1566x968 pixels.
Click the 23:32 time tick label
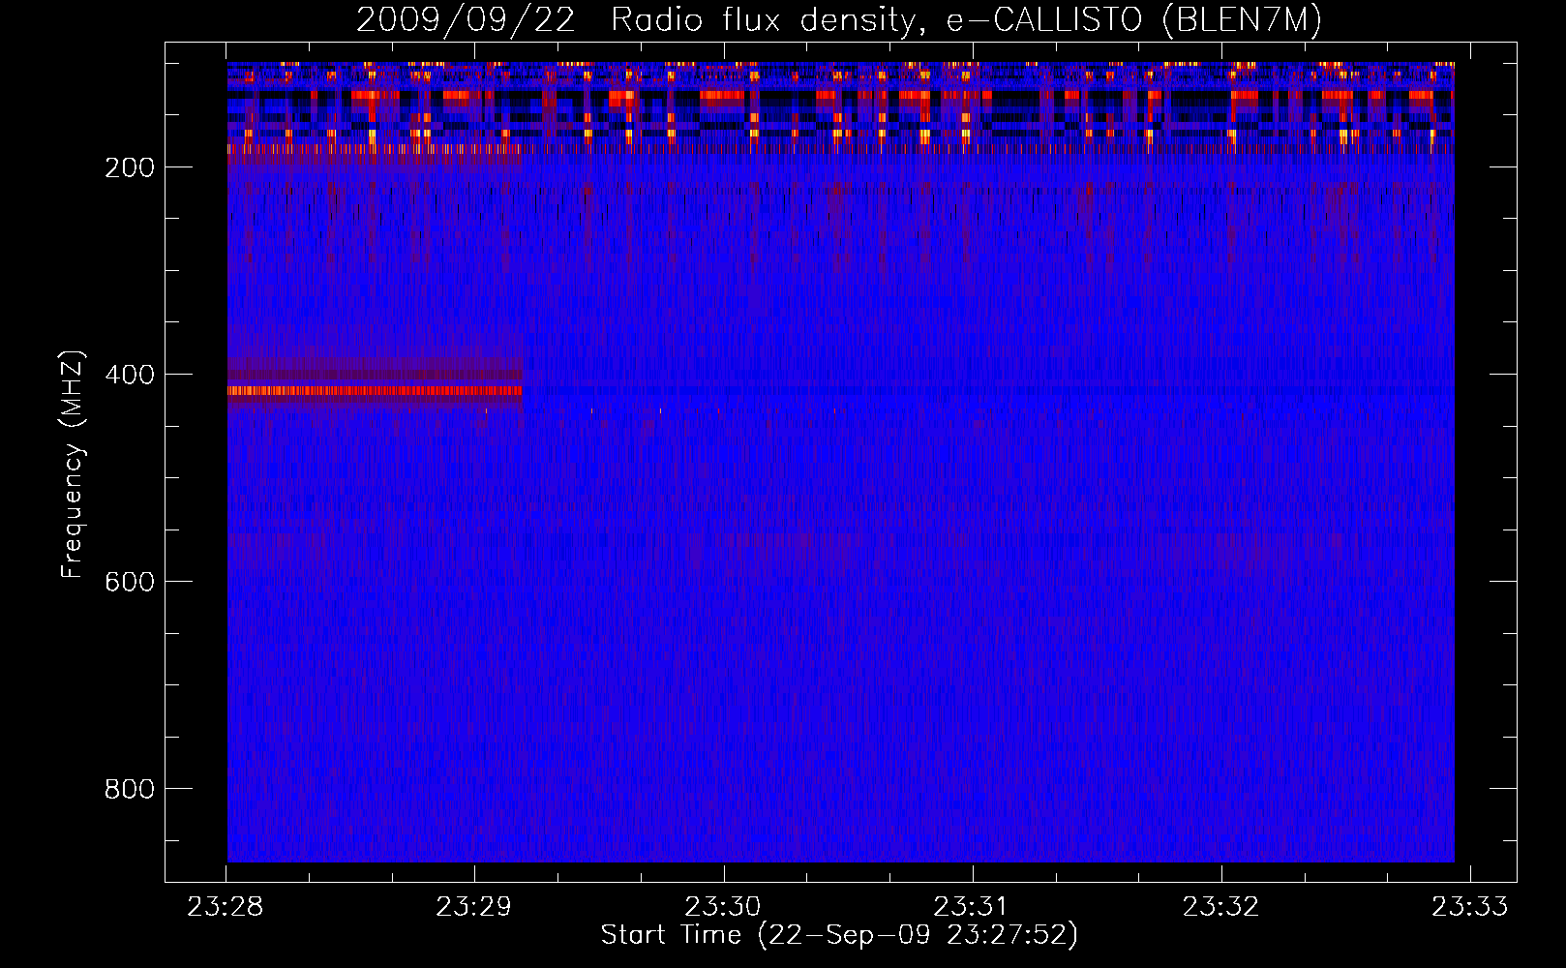1221,906
